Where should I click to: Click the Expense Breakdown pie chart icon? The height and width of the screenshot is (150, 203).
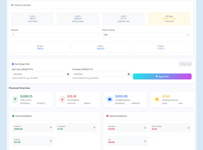pos(108,116)
